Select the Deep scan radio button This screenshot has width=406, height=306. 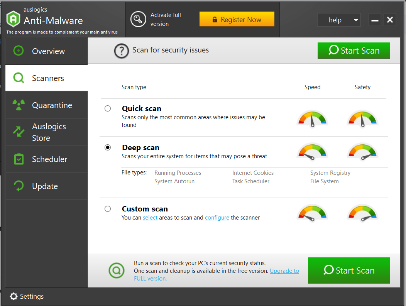[x=108, y=147]
